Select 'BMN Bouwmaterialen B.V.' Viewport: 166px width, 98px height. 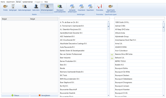83,79
